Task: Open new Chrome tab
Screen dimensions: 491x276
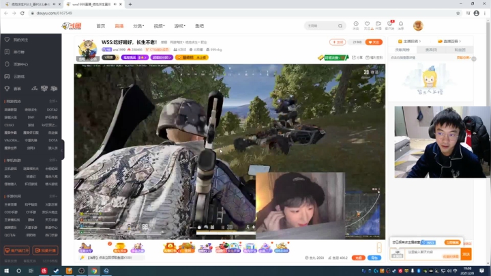Action: [130, 4]
